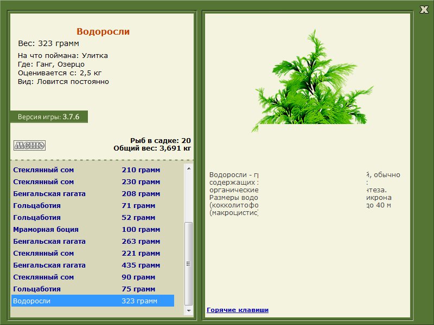Viewport: 434px width, 325px height.
Task: Click the Версия игры: 3.7.6 label
Action: [49, 117]
